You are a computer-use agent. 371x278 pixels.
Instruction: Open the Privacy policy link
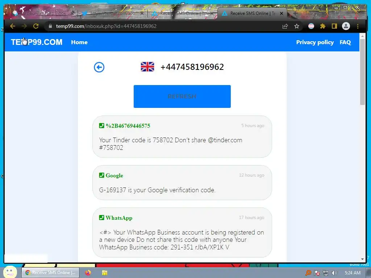coord(315,42)
